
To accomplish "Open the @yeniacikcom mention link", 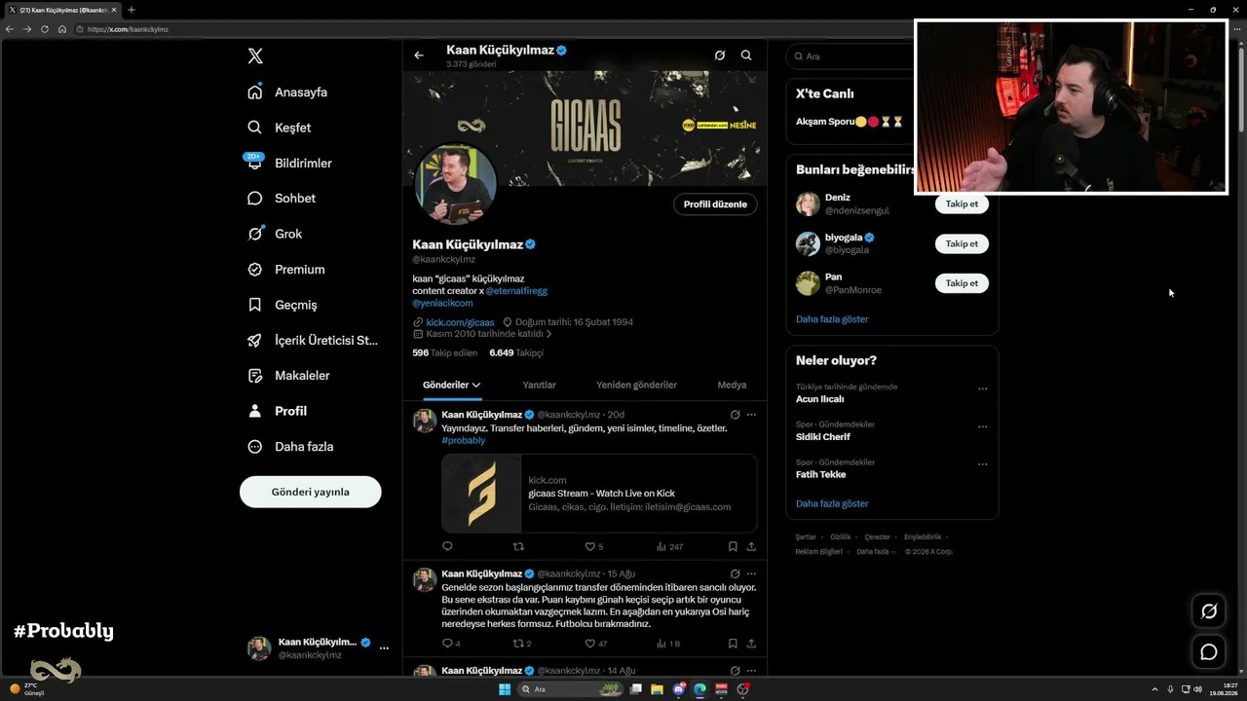I will [x=443, y=303].
